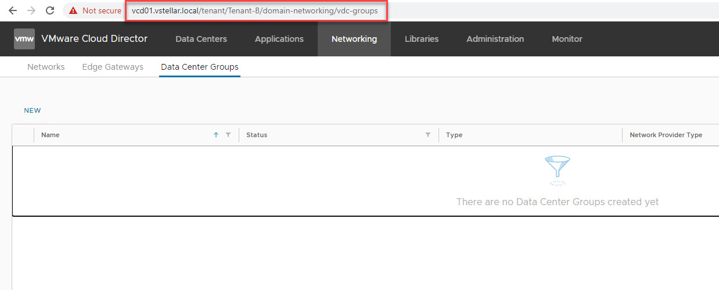Click the address bar URL
Screen dimensions: 719x290
[254, 11]
